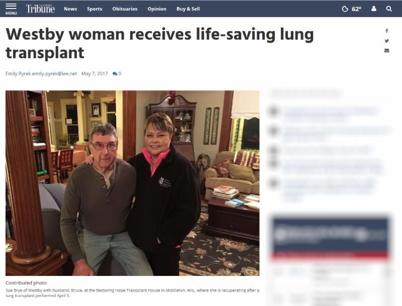Click the user account icon
The image size is (402, 306).
(374, 9)
